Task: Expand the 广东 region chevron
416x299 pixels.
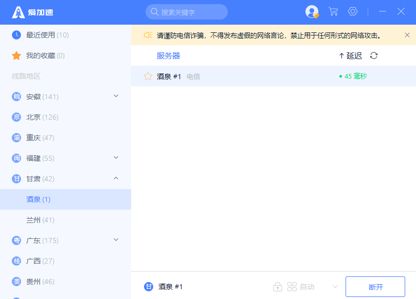Action: 116,239
